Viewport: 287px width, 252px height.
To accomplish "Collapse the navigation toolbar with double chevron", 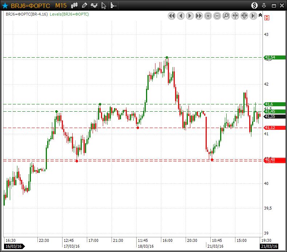I will pyautogui.click(x=260, y=15).
